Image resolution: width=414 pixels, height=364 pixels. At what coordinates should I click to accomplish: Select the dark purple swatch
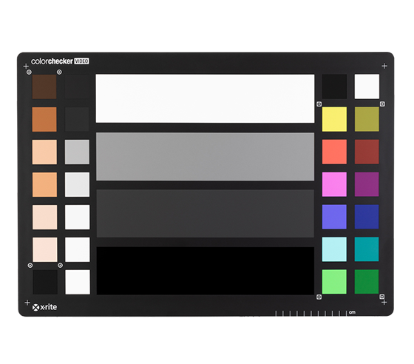click(367, 184)
